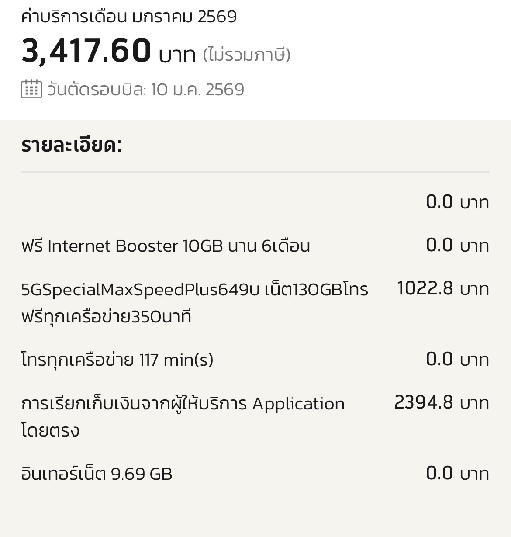Tap the divider line under รายละเอียด

[255, 172]
